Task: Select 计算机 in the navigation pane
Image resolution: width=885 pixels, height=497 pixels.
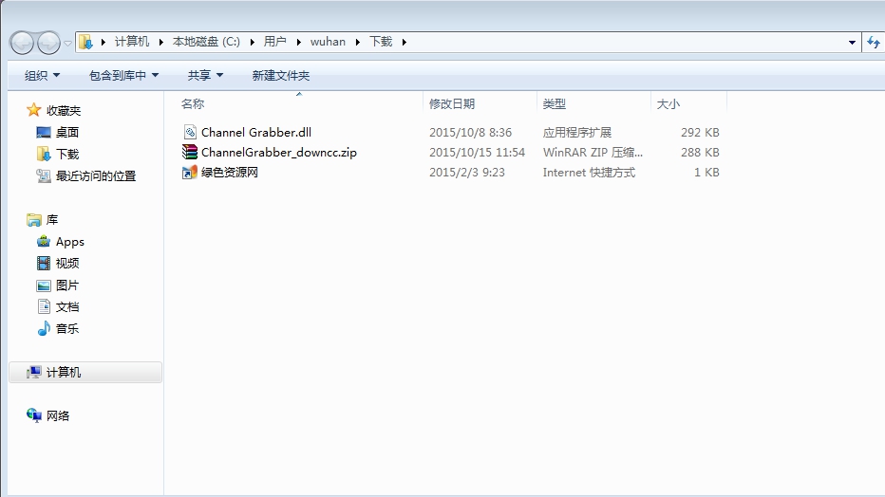Action: point(64,373)
